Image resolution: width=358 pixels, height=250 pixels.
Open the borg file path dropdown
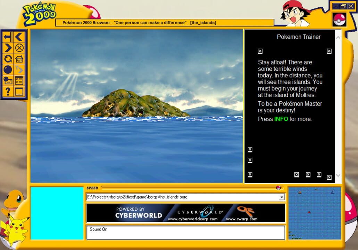click(x=281, y=197)
